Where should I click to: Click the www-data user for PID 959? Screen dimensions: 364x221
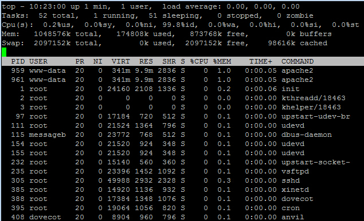pyautogui.click(x=48, y=71)
